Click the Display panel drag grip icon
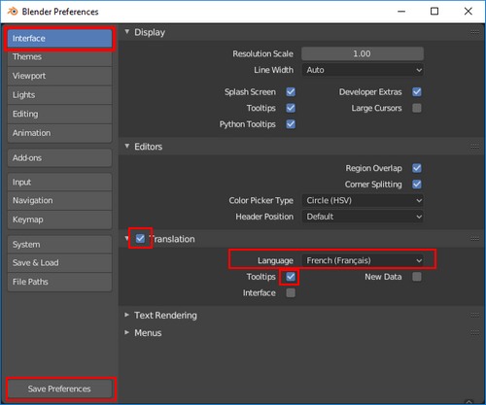 click(474, 32)
